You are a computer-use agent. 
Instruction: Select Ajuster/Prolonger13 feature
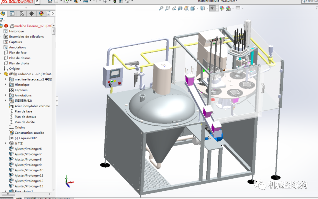point(29,186)
